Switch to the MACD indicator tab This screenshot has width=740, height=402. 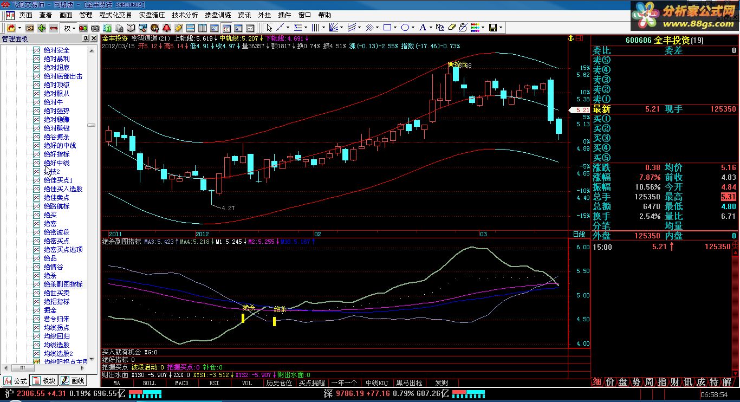[x=181, y=383]
